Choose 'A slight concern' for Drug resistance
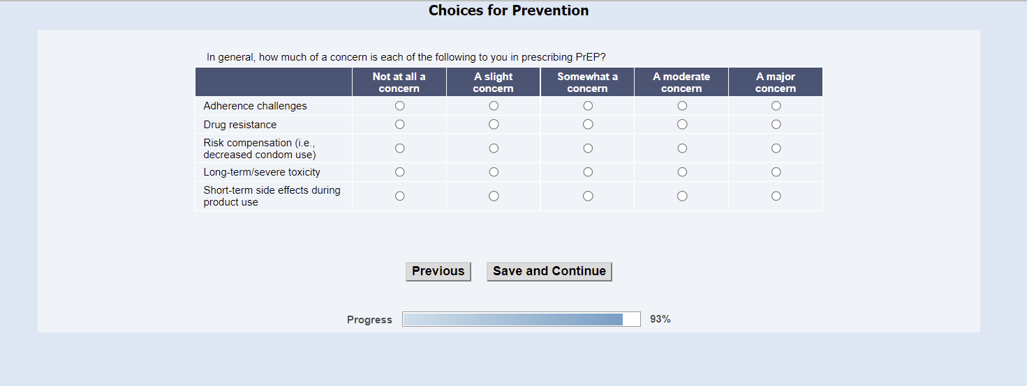Viewport: 1027px width, 386px height. [494, 125]
